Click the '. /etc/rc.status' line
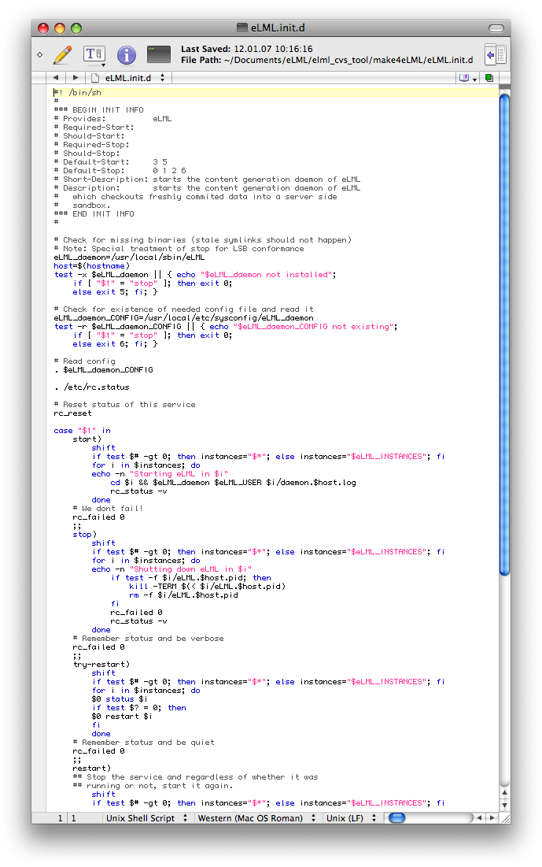542x867 pixels. pyautogui.click(x=92, y=387)
